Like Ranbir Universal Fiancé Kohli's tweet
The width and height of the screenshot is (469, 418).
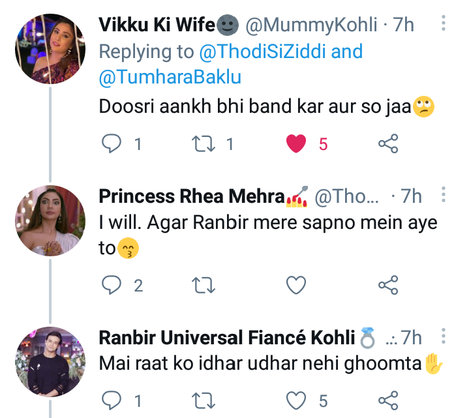(x=297, y=400)
